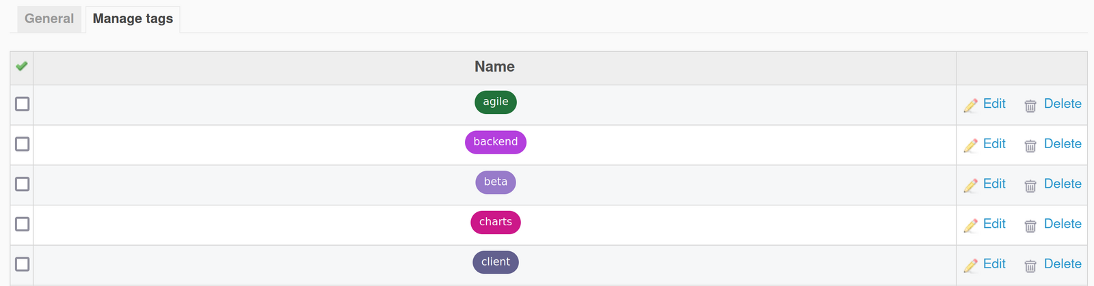Click the trash icon in the agile row
The image size is (1094, 286).
pos(1030,106)
